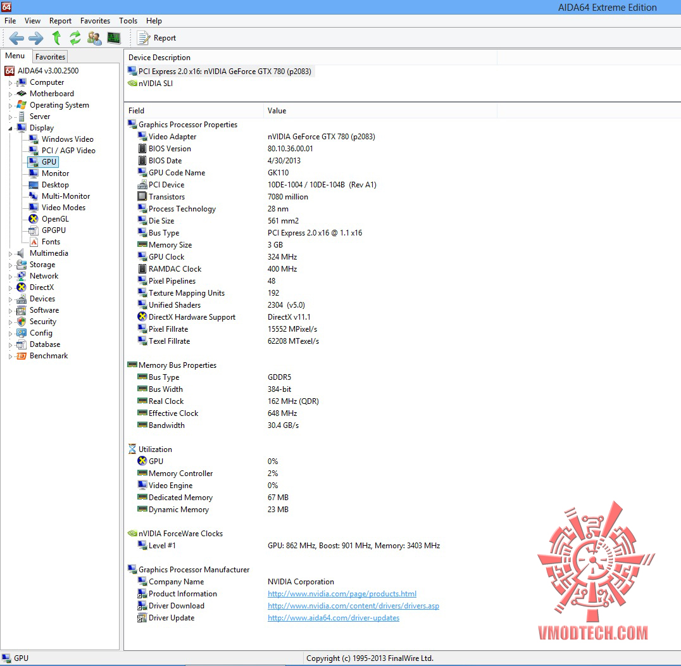Click the OpenGL icon in tree
Image resolution: width=681 pixels, height=666 pixels.
34,219
